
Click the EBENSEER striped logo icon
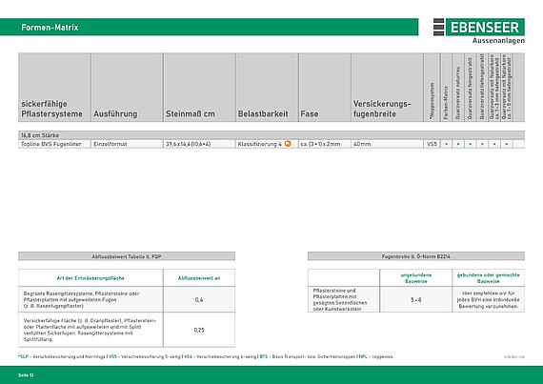tap(438, 27)
